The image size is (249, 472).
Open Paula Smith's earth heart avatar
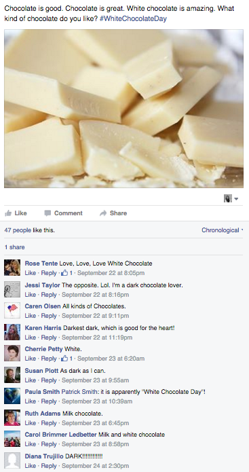(12, 396)
